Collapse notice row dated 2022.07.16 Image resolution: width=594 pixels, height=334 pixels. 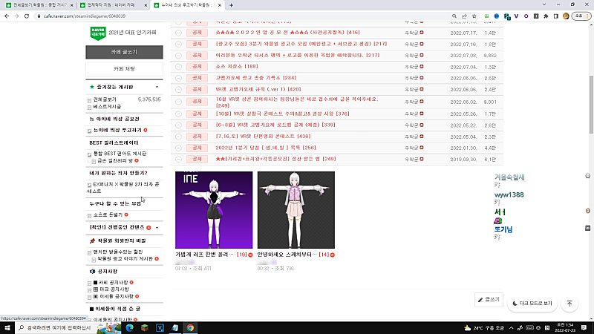point(178,45)
